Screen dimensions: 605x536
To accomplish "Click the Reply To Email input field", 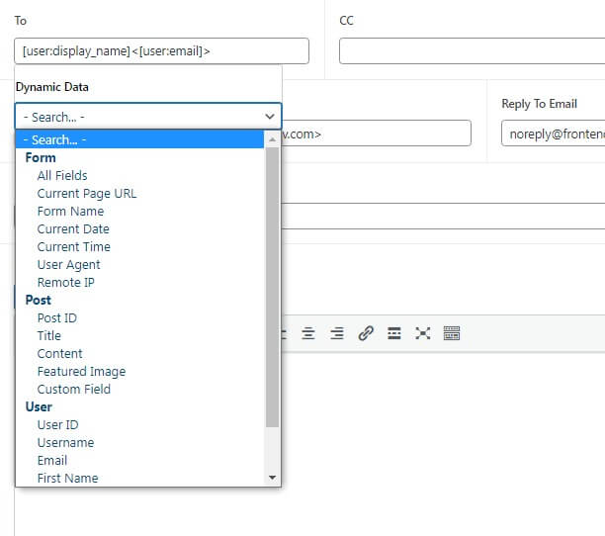I will coord(553,134).
